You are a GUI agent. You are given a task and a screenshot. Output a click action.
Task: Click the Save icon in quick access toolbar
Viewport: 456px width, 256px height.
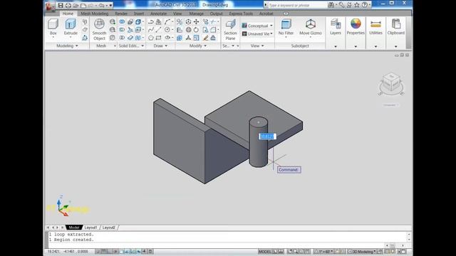[x=61, y=5]
